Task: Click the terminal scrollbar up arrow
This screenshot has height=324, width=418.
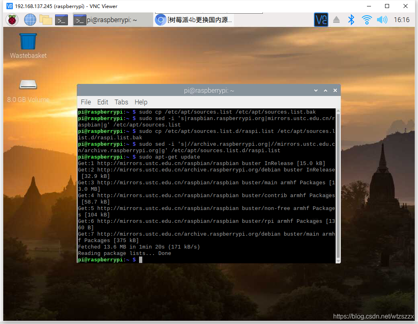Action: (x=338, y=110)
